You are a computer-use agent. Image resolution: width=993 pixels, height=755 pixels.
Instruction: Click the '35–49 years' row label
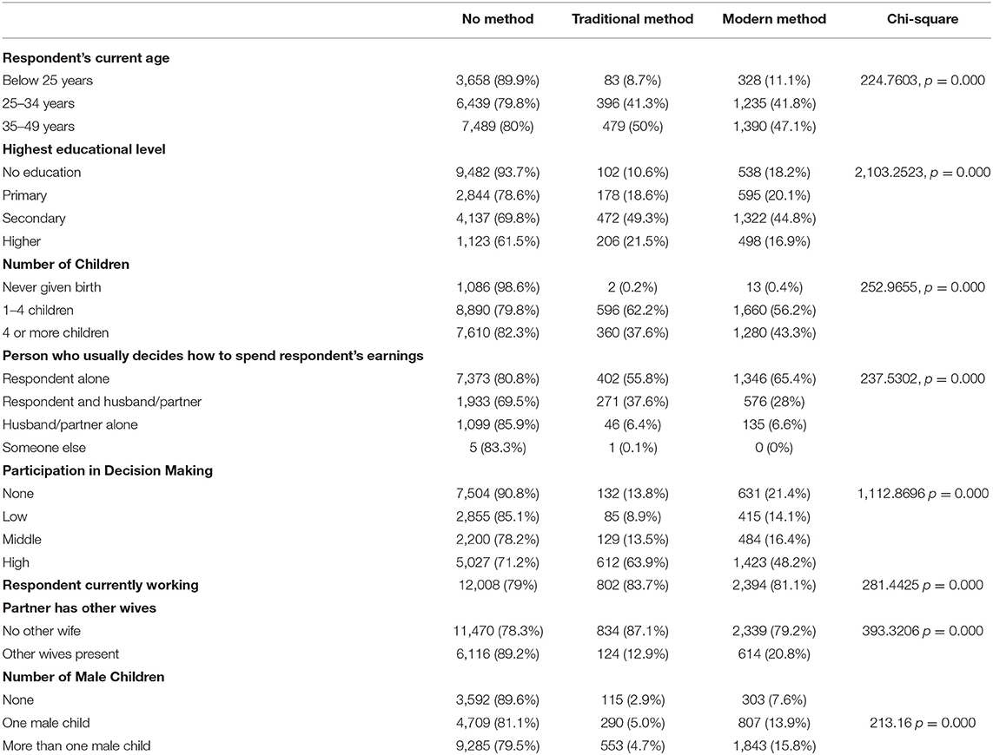[38, 126]
